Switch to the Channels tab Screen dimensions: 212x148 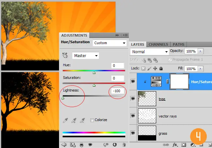(158, 44)
